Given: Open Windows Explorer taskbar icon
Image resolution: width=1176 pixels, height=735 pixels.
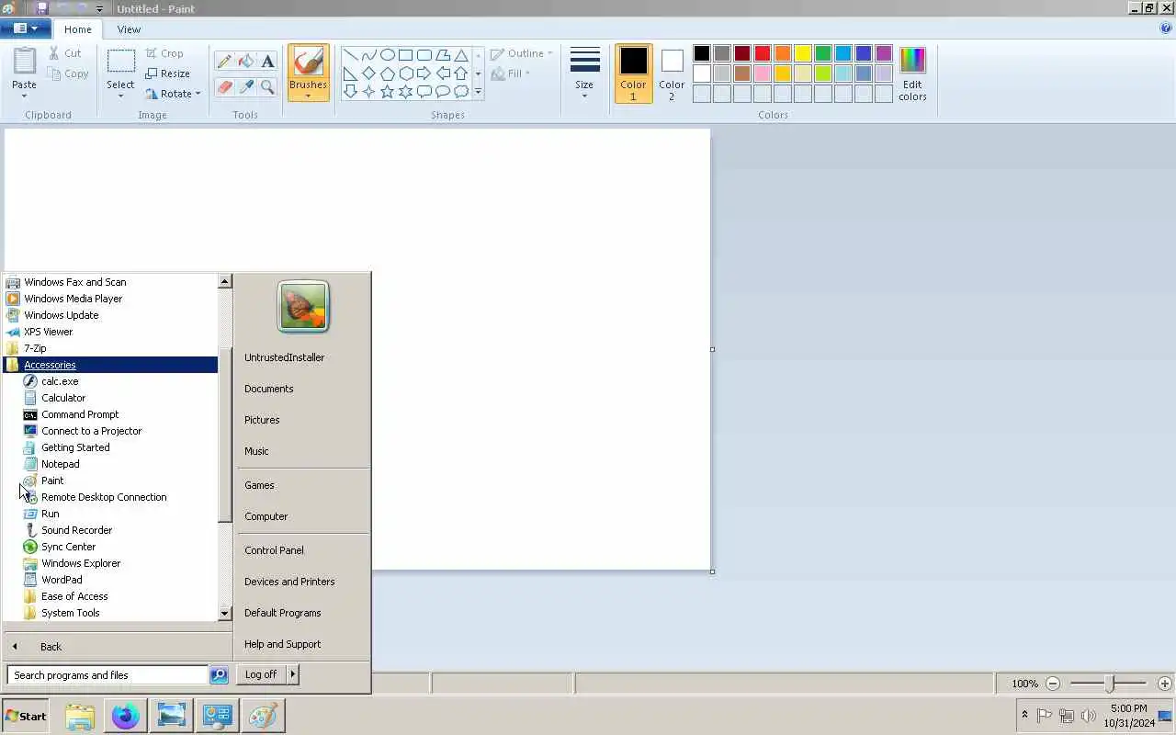Looking at the screenshot, I should point(80,716).
